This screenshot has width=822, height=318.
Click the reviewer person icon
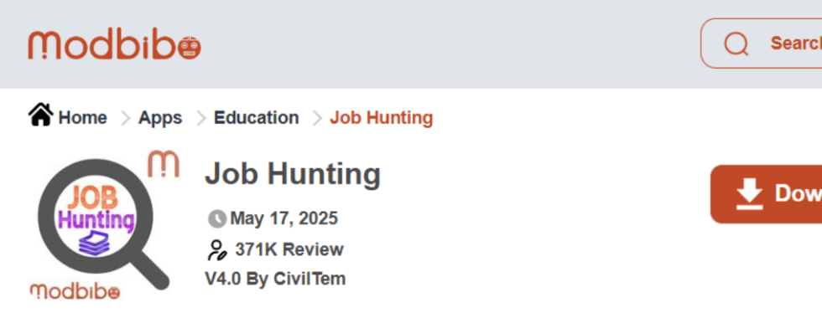click(x=216, y=250)
